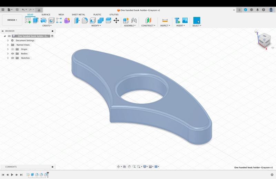Click the Insert Canvas image icon

point(185,21)
